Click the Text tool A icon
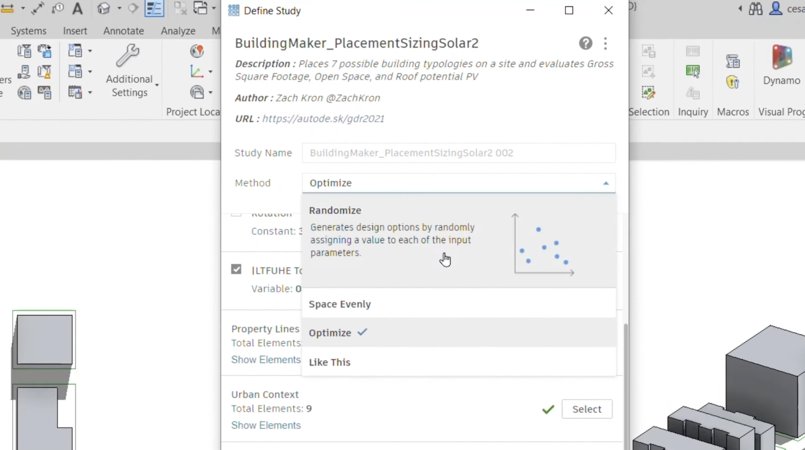This screenshot has height=450, width=805. point(77,9)
